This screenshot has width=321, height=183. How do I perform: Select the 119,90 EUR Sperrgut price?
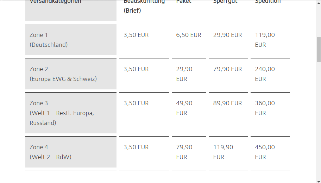[223, 152]
